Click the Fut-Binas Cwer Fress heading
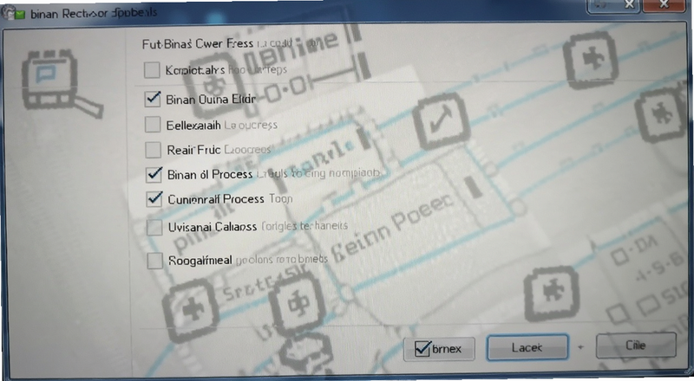Image resolution: width=694 pixels, height=381 pixels. pos(198,44)
